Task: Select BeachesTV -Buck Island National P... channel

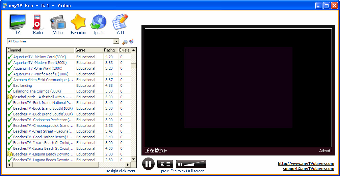Action: point(43,103)
